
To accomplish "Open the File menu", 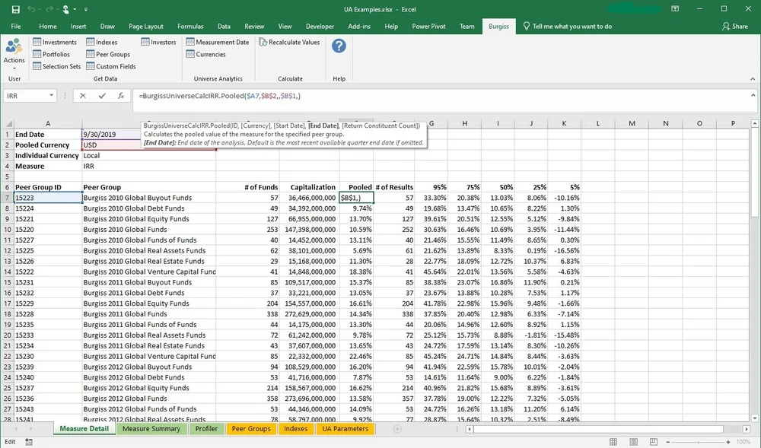I will pyautogui.click(x=16, y=26).
